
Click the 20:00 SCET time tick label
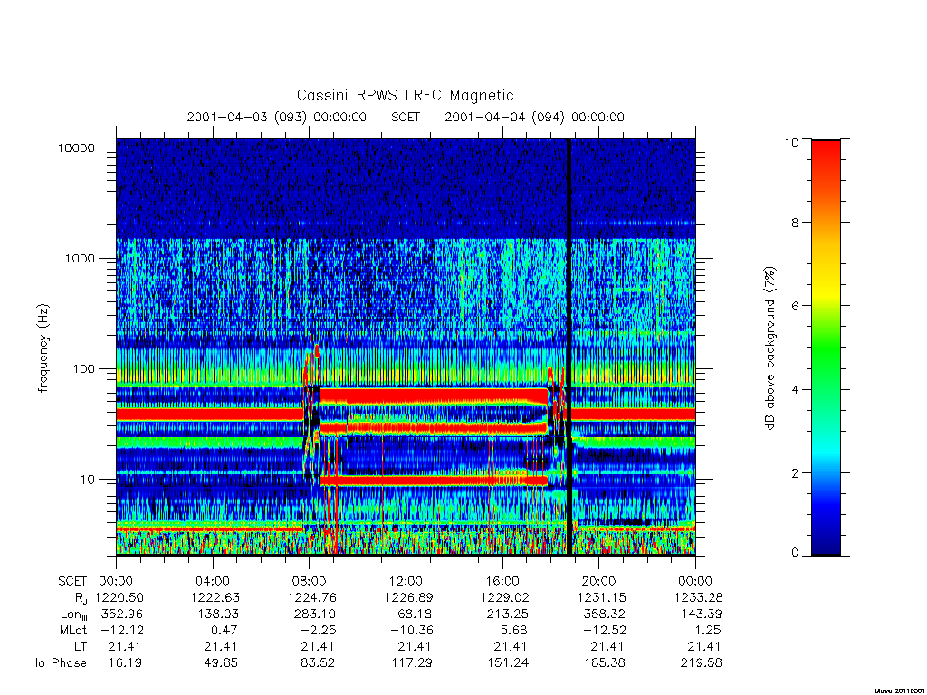tap(599, 581)
